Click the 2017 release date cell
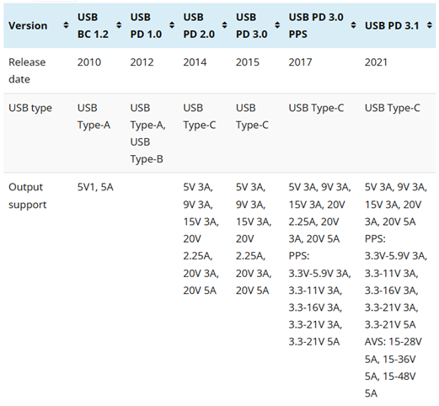The height and width of the screenshot is (406, 439). point(300,62)
